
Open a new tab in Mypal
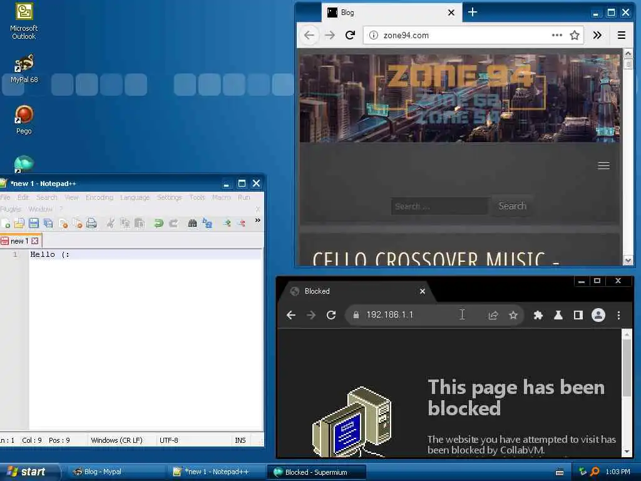coord(473,13)
